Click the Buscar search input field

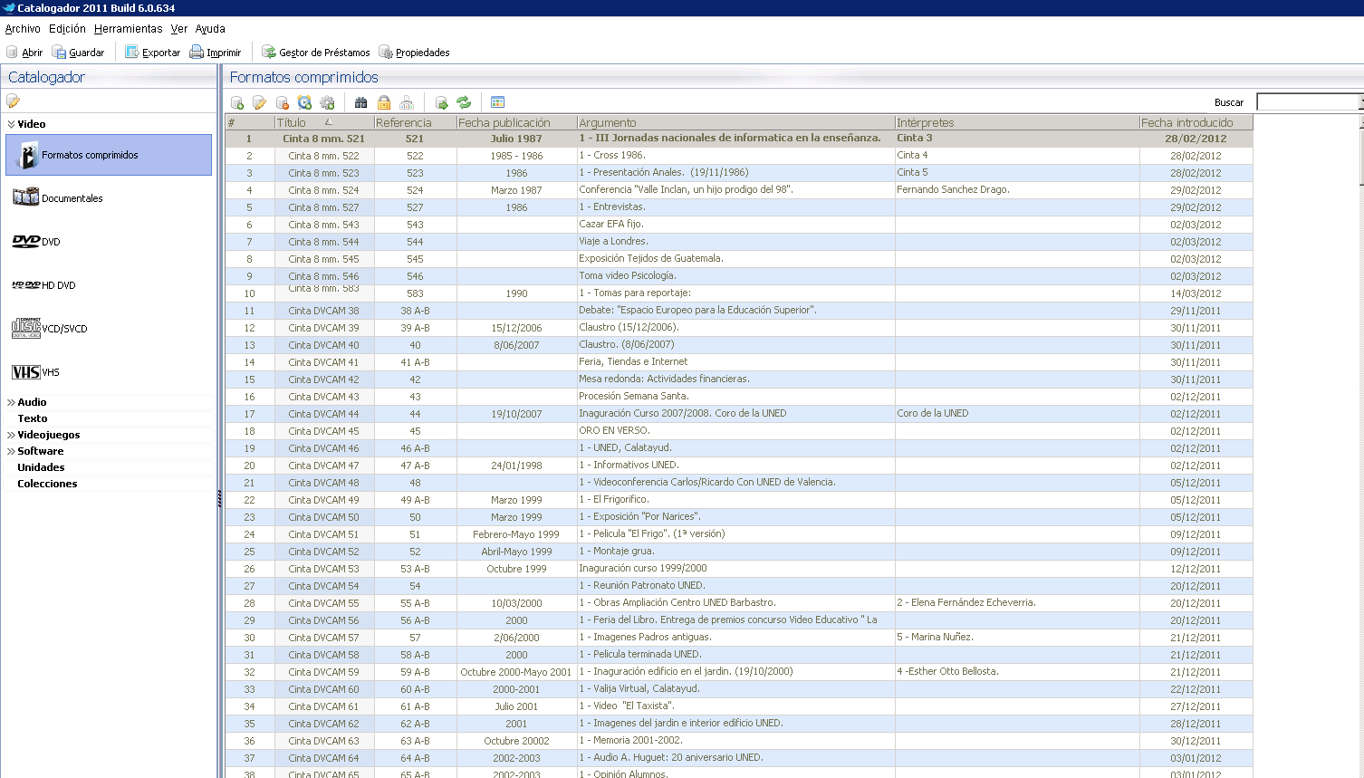(1308, 102)
